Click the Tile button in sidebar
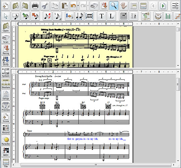181x168 pixels. click(6, 163)
